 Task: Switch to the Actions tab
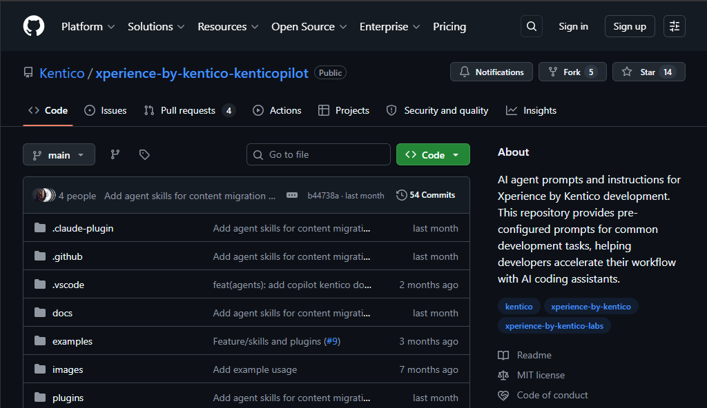[277, 110]
